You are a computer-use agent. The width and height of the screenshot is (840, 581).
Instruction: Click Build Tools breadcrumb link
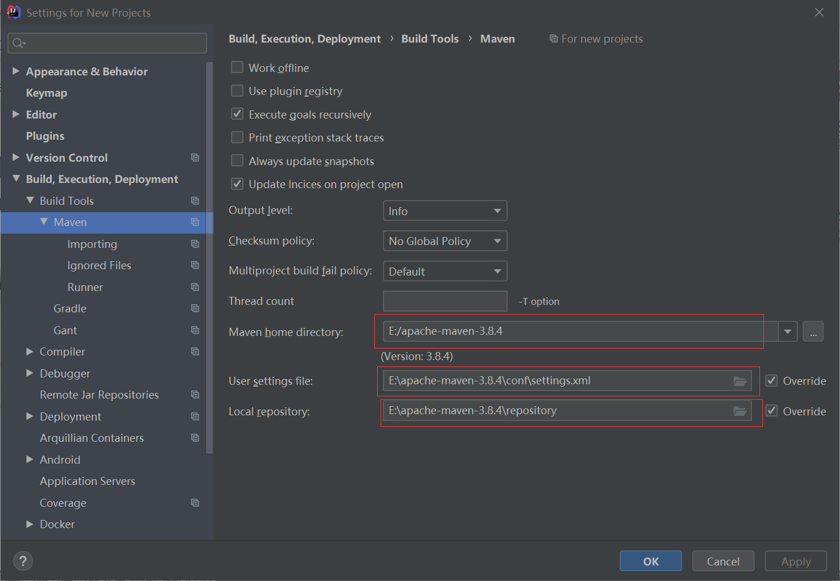tap(430, 39)
